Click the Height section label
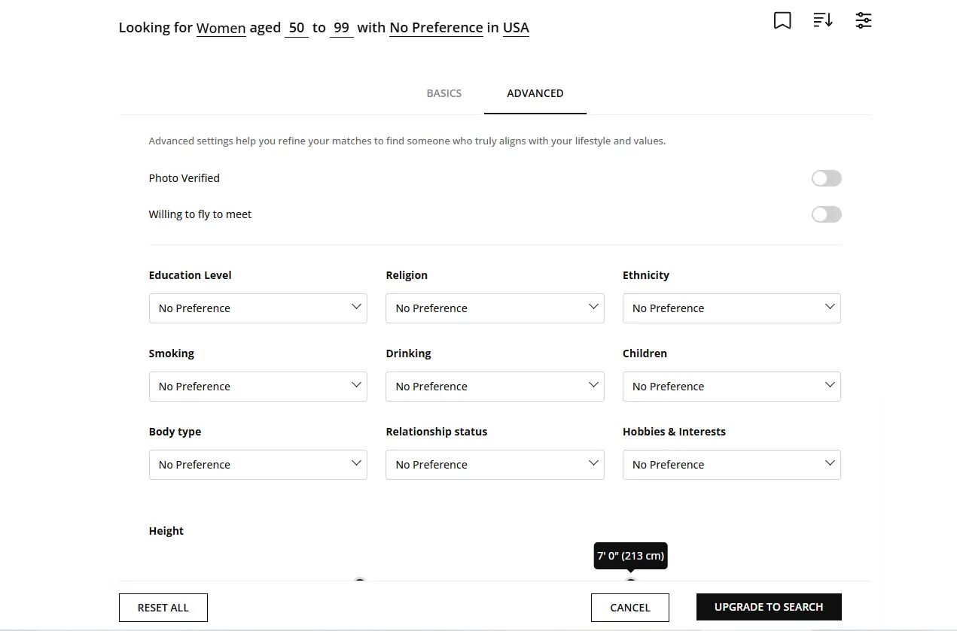 click(x=166, y=531)
